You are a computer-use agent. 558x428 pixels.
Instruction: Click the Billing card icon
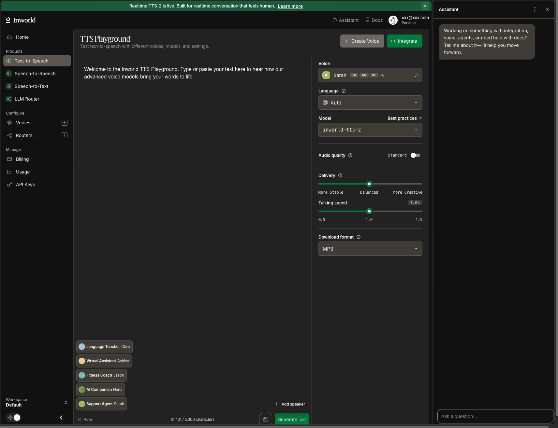pyautogui.click(x=9, y=159)
